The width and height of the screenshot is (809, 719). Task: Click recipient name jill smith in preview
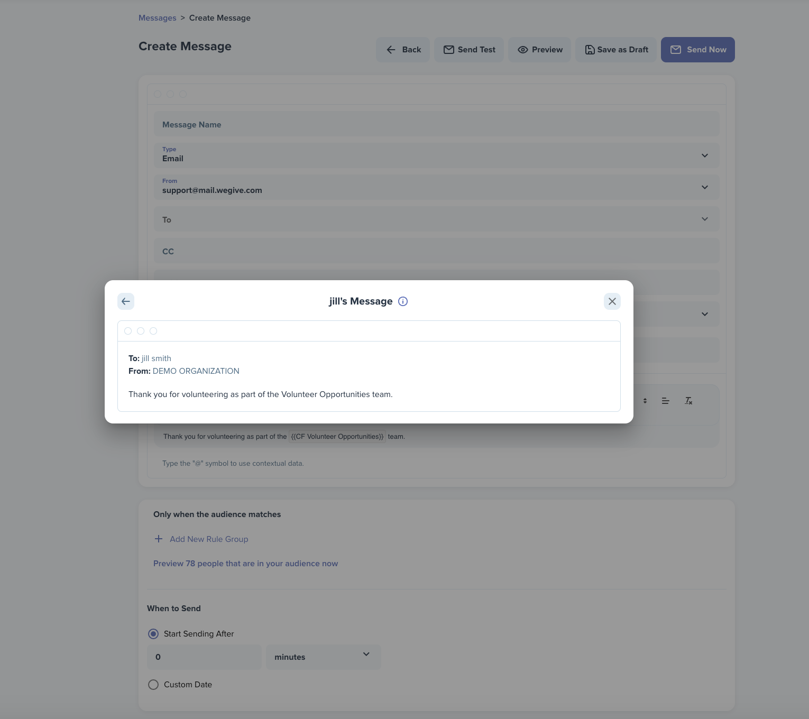[x=157, y=358]
